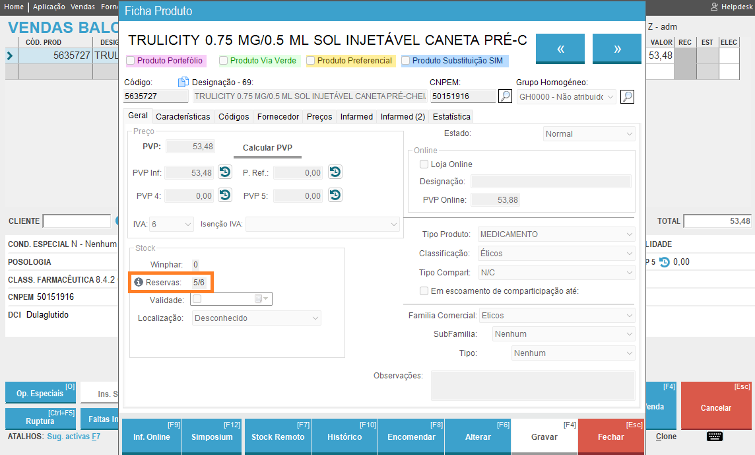Click the Inf. Online F9 button
This screenshot has height=455, width=755.
pyautogui.click(x=152, y=437)
